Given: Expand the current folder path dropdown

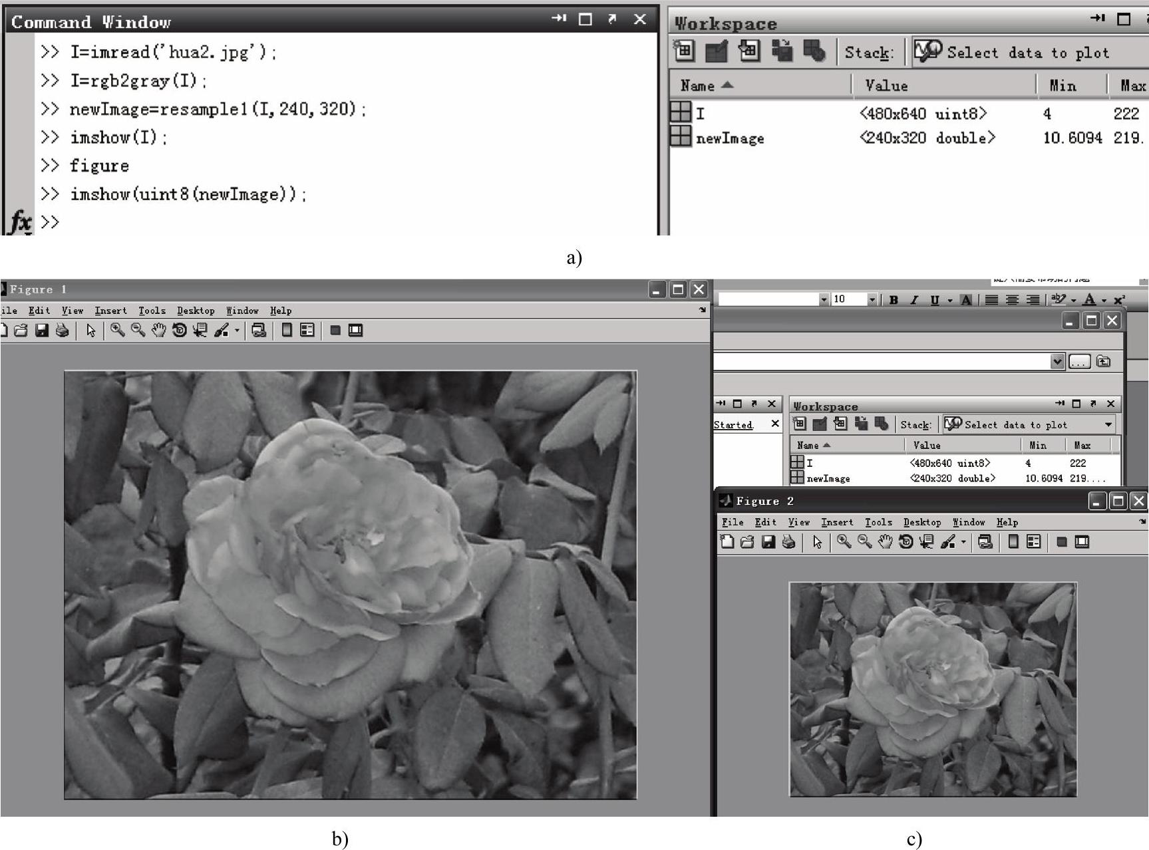Looking at the screenshot, I should 1057,361.
